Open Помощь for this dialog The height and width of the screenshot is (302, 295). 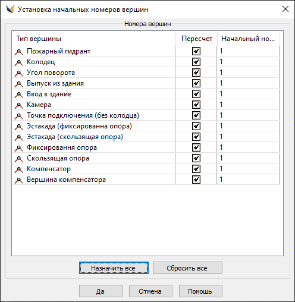coord(200,291)
